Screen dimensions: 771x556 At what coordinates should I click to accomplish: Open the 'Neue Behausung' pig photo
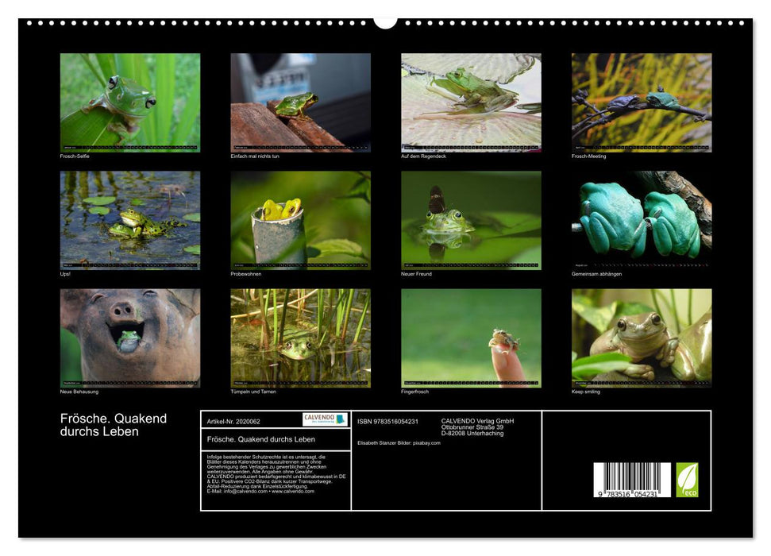click(130, 338)
